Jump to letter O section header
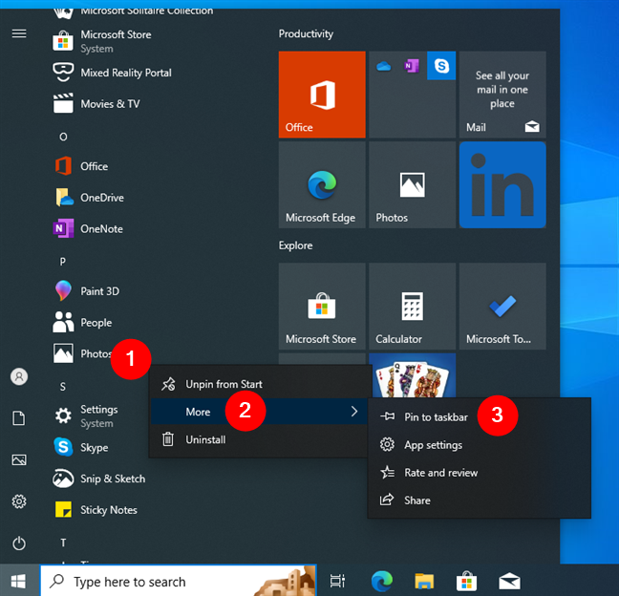 [x=63, y=137]
